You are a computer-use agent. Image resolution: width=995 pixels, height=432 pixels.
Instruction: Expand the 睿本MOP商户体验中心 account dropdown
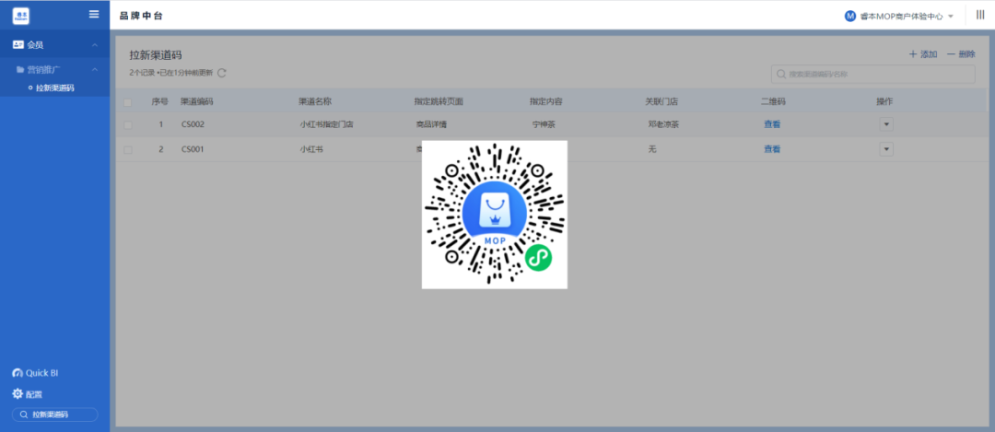coord(951,17)
